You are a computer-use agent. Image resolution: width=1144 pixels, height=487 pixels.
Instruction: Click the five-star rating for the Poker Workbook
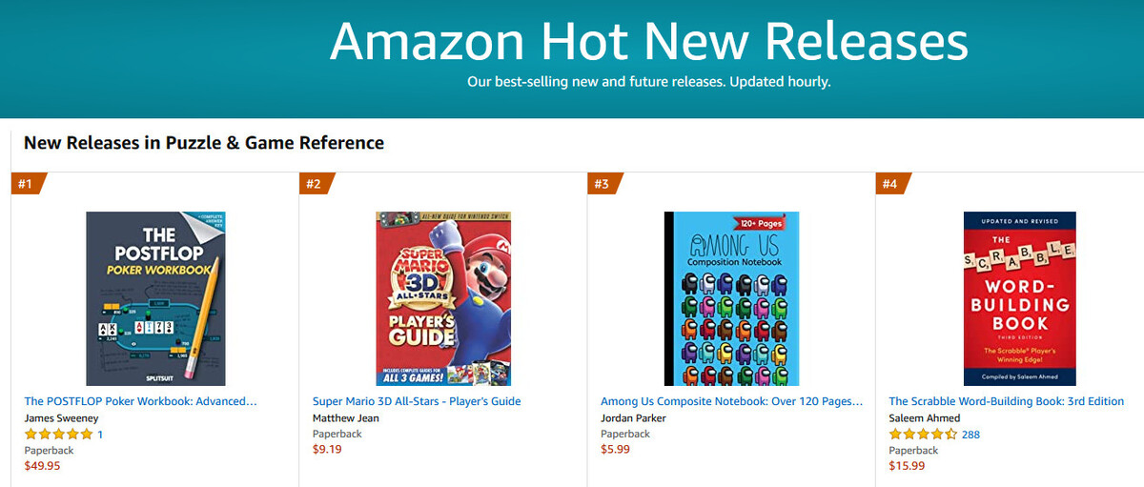point(58,435)
